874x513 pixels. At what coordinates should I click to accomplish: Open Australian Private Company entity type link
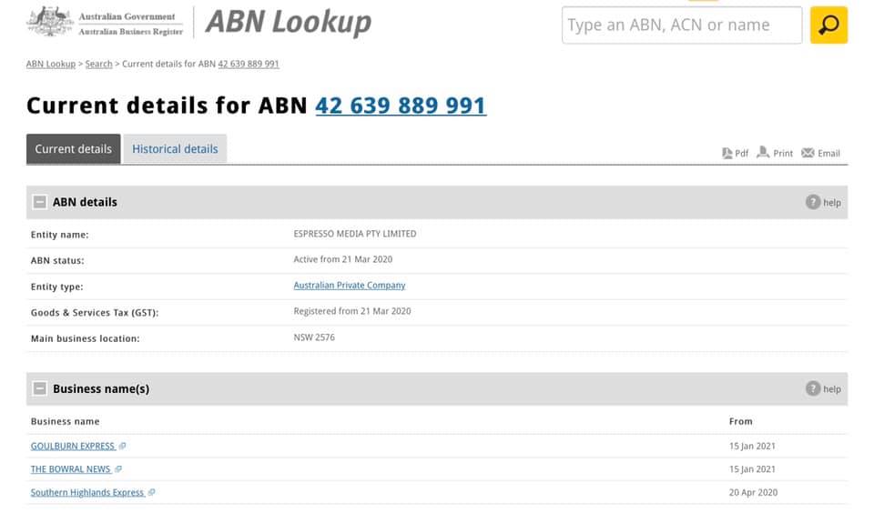coord(350,286)
